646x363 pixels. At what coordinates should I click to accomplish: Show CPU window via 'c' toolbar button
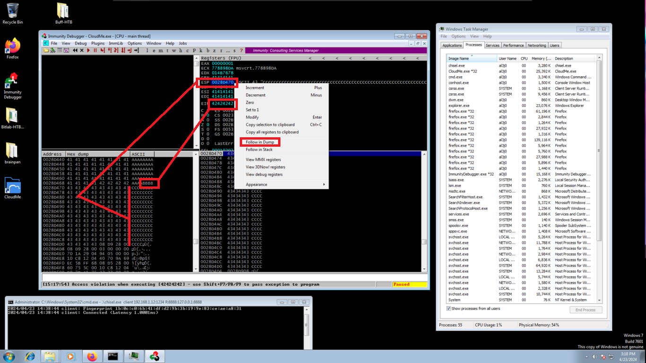pos(187,50)
